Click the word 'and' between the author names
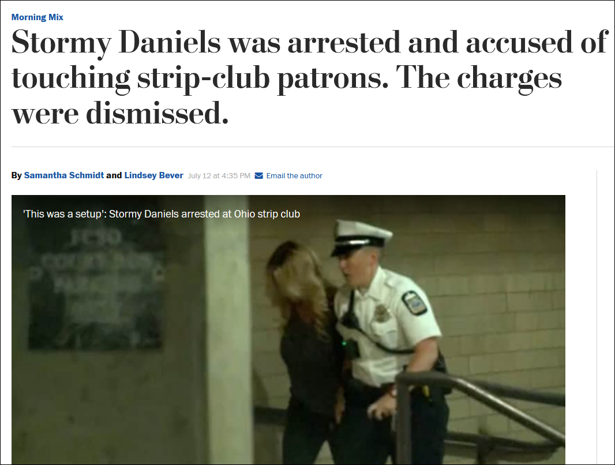This screenshot has height=465, width=615. point(114,175)
